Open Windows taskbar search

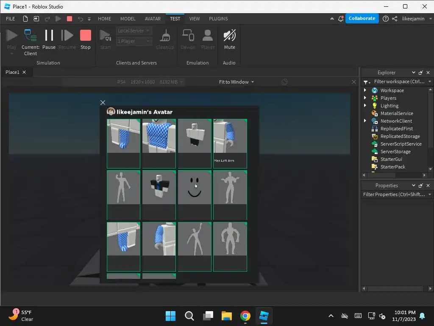(189, 316)
